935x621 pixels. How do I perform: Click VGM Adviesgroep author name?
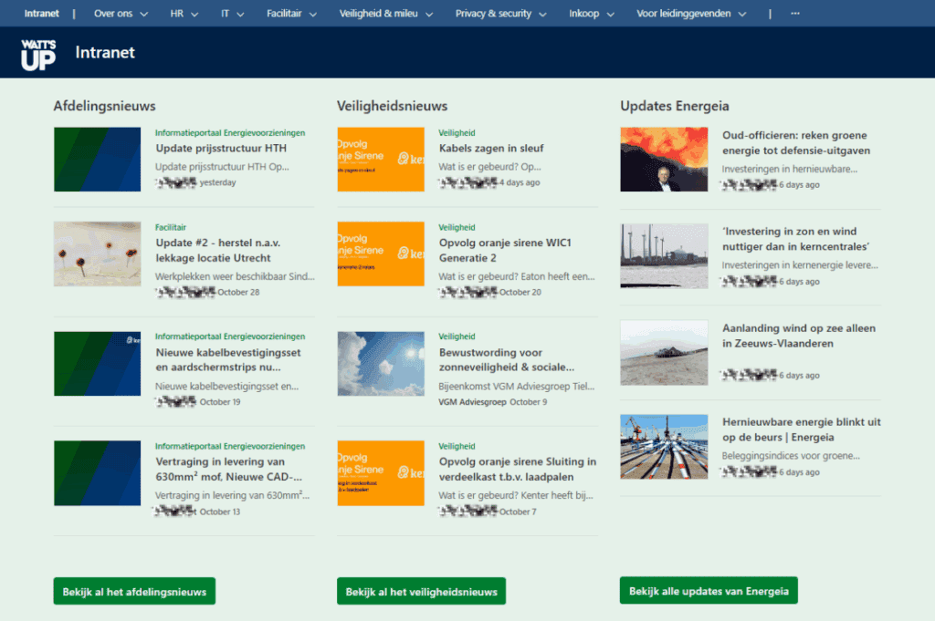pyautogui.click(x=472, y=402)
